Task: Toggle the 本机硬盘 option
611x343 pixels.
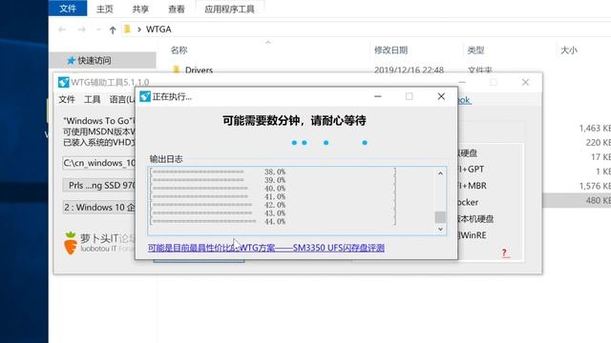Action: 475,219
